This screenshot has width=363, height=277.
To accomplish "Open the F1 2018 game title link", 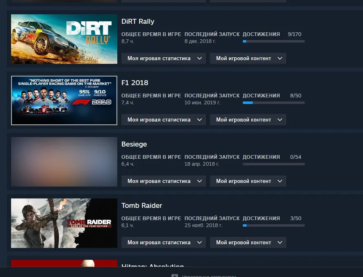I will tap(135, 83).
